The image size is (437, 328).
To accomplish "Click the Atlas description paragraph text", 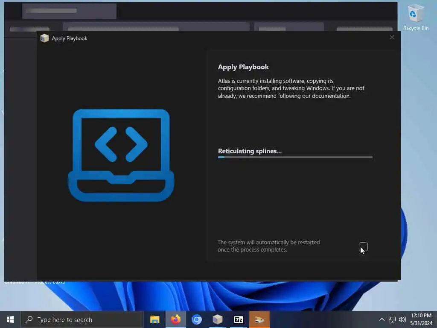I will pos(291,88).
